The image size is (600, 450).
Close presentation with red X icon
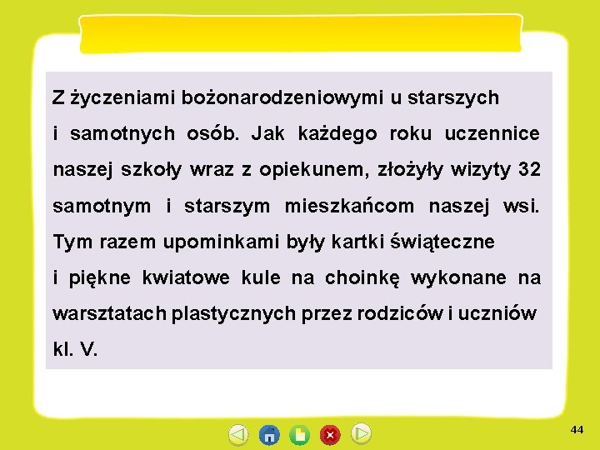tap(330, 435)
